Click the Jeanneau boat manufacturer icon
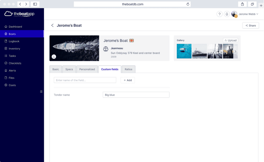Viewport: 264px width, 162px height. (106, 49)
